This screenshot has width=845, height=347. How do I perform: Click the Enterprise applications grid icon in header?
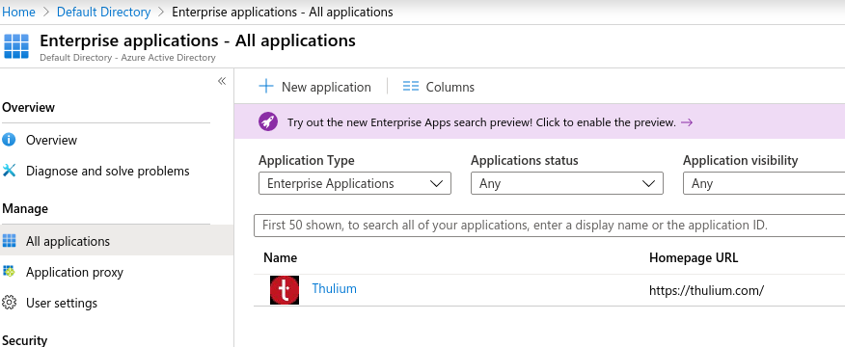16,46
